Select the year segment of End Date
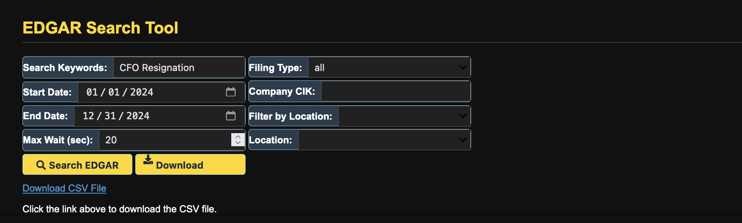Screen dimensions: 742x223 click(138, 116)
